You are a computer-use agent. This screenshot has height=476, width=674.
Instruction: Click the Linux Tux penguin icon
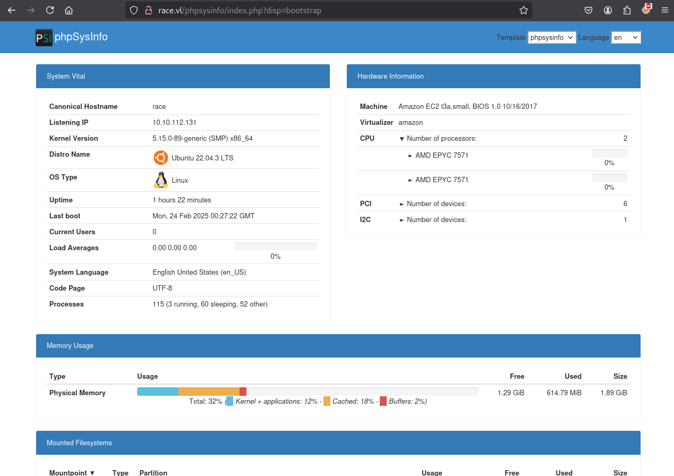pos(160,180)
